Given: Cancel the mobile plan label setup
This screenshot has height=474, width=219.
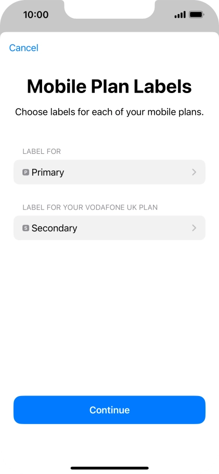Looking at the screenshot, I should [x=23, y=48].
